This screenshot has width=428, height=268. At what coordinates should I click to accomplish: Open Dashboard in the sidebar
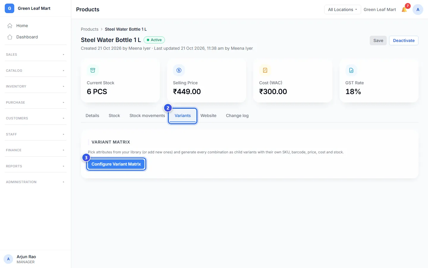[x=35, y=37]
